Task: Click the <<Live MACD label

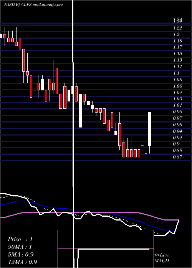Action: [x=162, y=258]
